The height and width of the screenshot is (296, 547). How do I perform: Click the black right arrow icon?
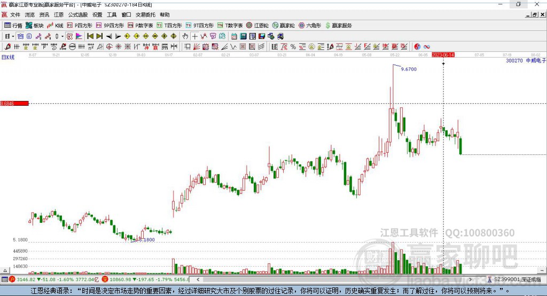118,36
